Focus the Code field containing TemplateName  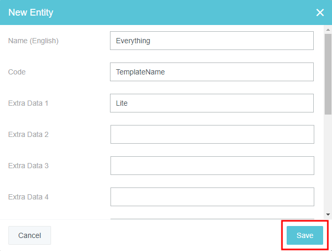click(x=212, y=72)
